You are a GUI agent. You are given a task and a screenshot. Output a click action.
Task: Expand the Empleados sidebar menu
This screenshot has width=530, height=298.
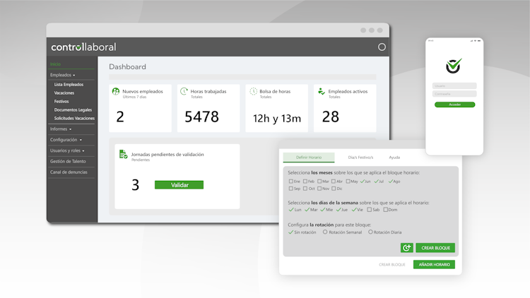62,75
